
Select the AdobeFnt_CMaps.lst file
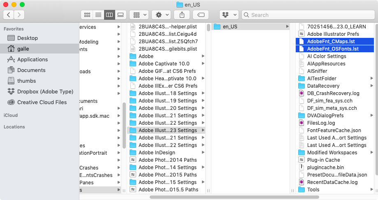pyautogui.click(x=335, y=42)
